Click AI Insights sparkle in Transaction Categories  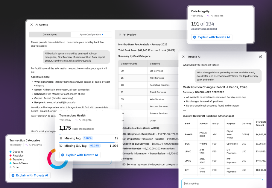click(x=26, y=145)
